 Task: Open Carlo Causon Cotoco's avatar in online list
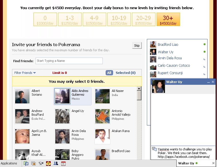[x=153, y=67]
